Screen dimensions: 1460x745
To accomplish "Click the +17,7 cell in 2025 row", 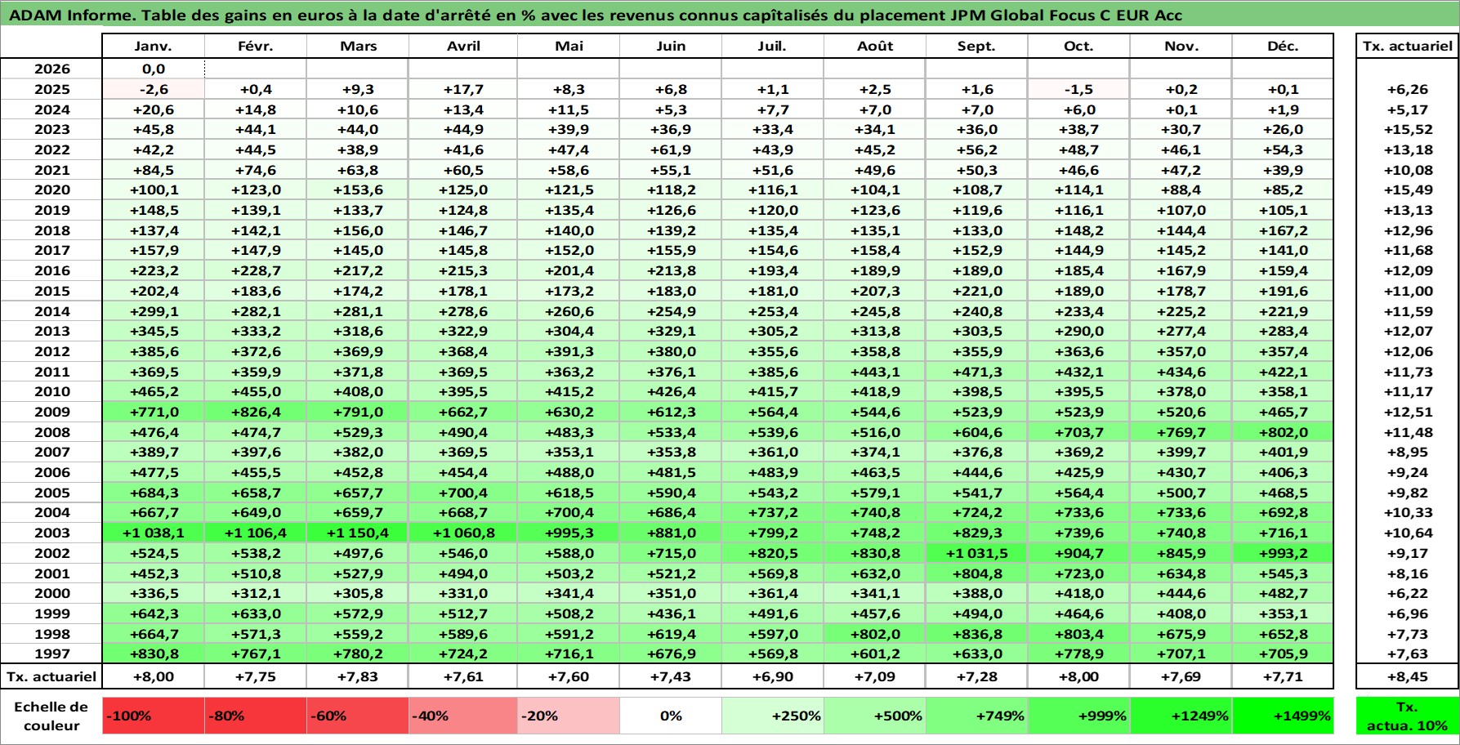I will (463, 89).
